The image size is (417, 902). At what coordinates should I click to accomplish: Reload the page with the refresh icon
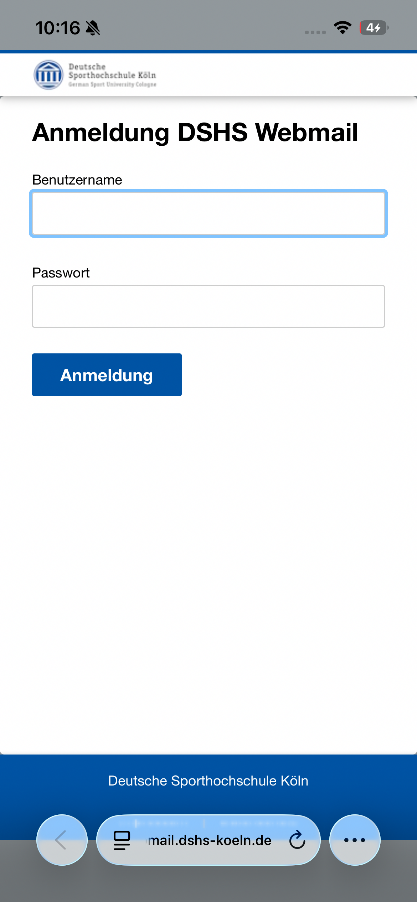click(297, 840)
